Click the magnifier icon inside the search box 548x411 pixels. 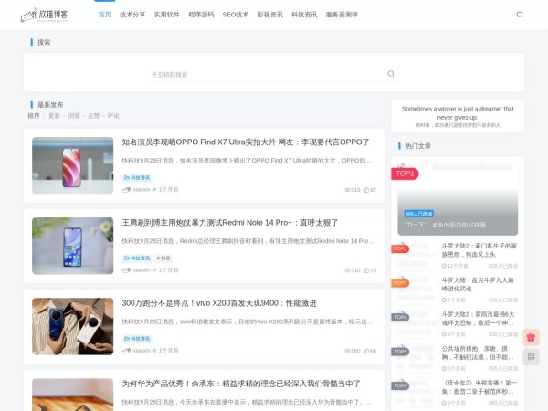pyautogui.click(x=391, y=74)
